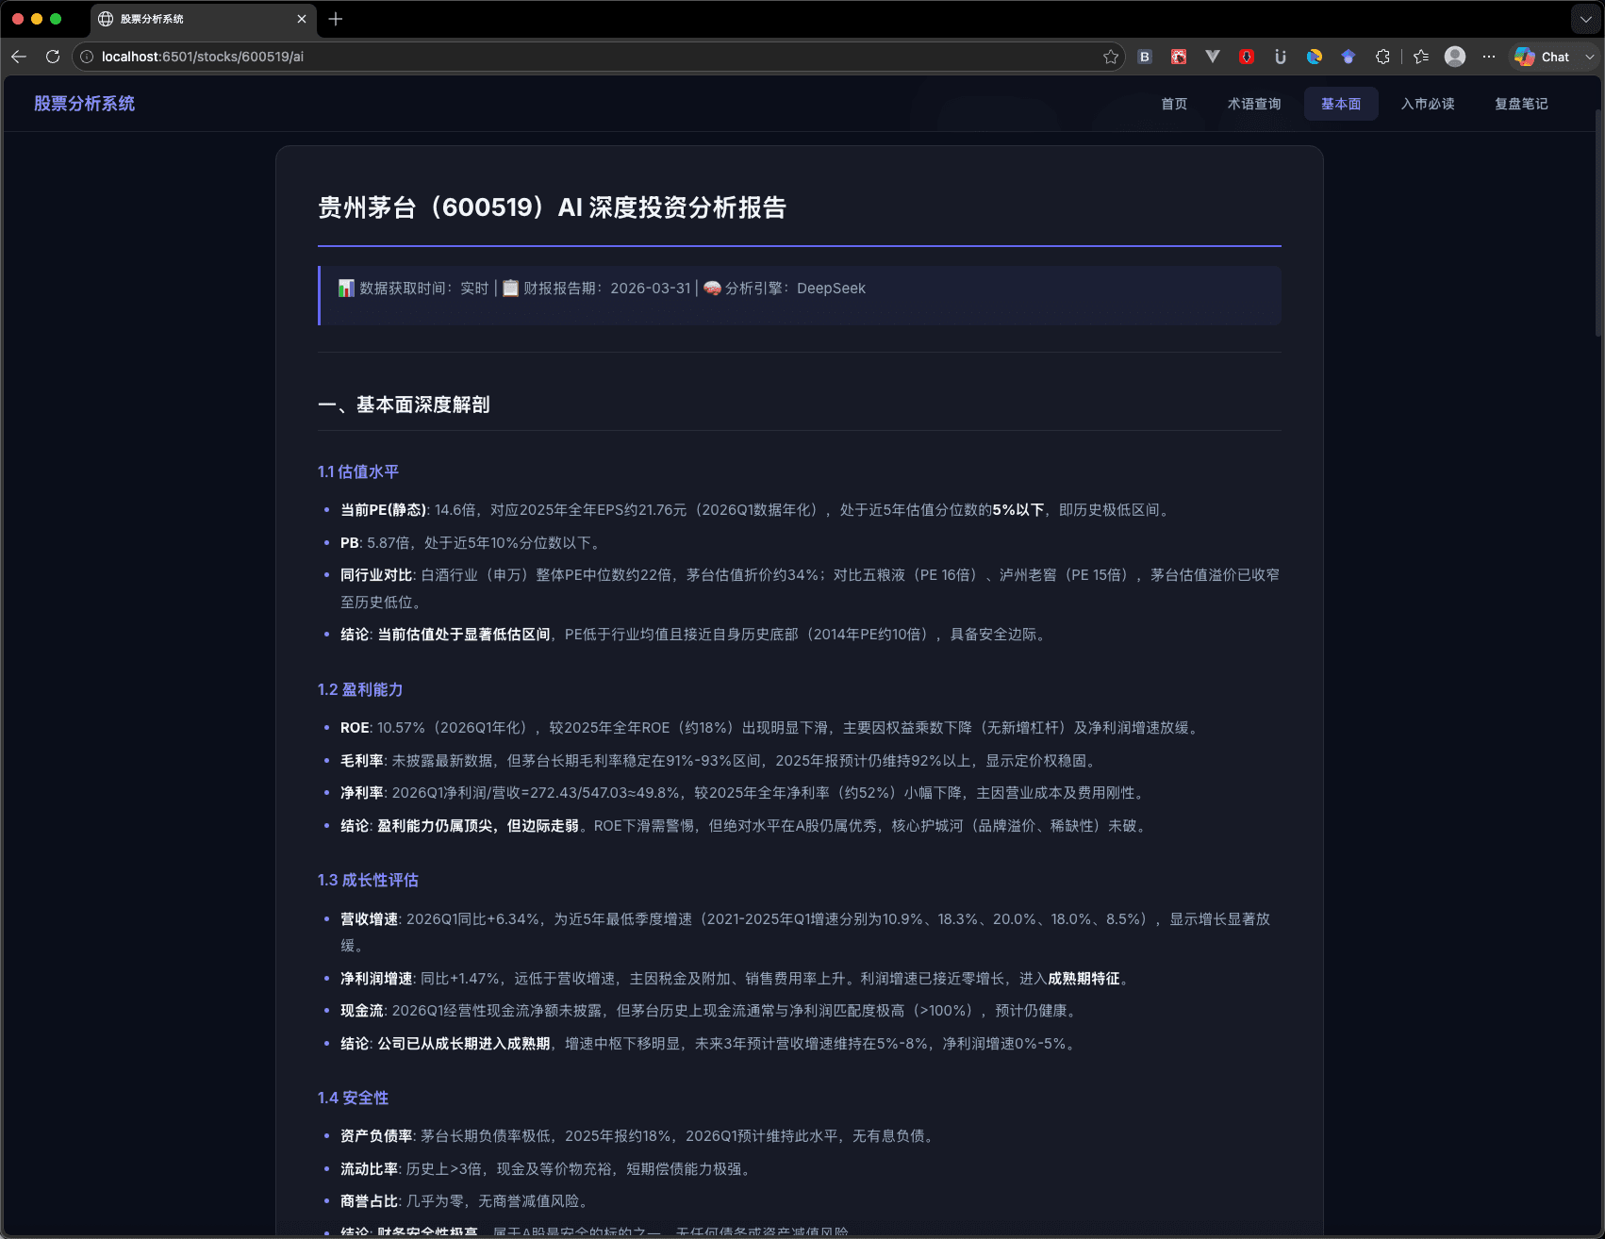Click the 1.3 成长性评估 subheading
1605x1239 pixels.
pos(368,880)
